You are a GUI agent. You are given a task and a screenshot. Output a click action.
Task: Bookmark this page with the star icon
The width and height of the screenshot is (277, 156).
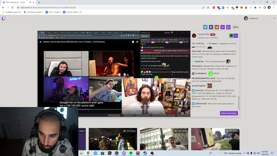point(208,8)
